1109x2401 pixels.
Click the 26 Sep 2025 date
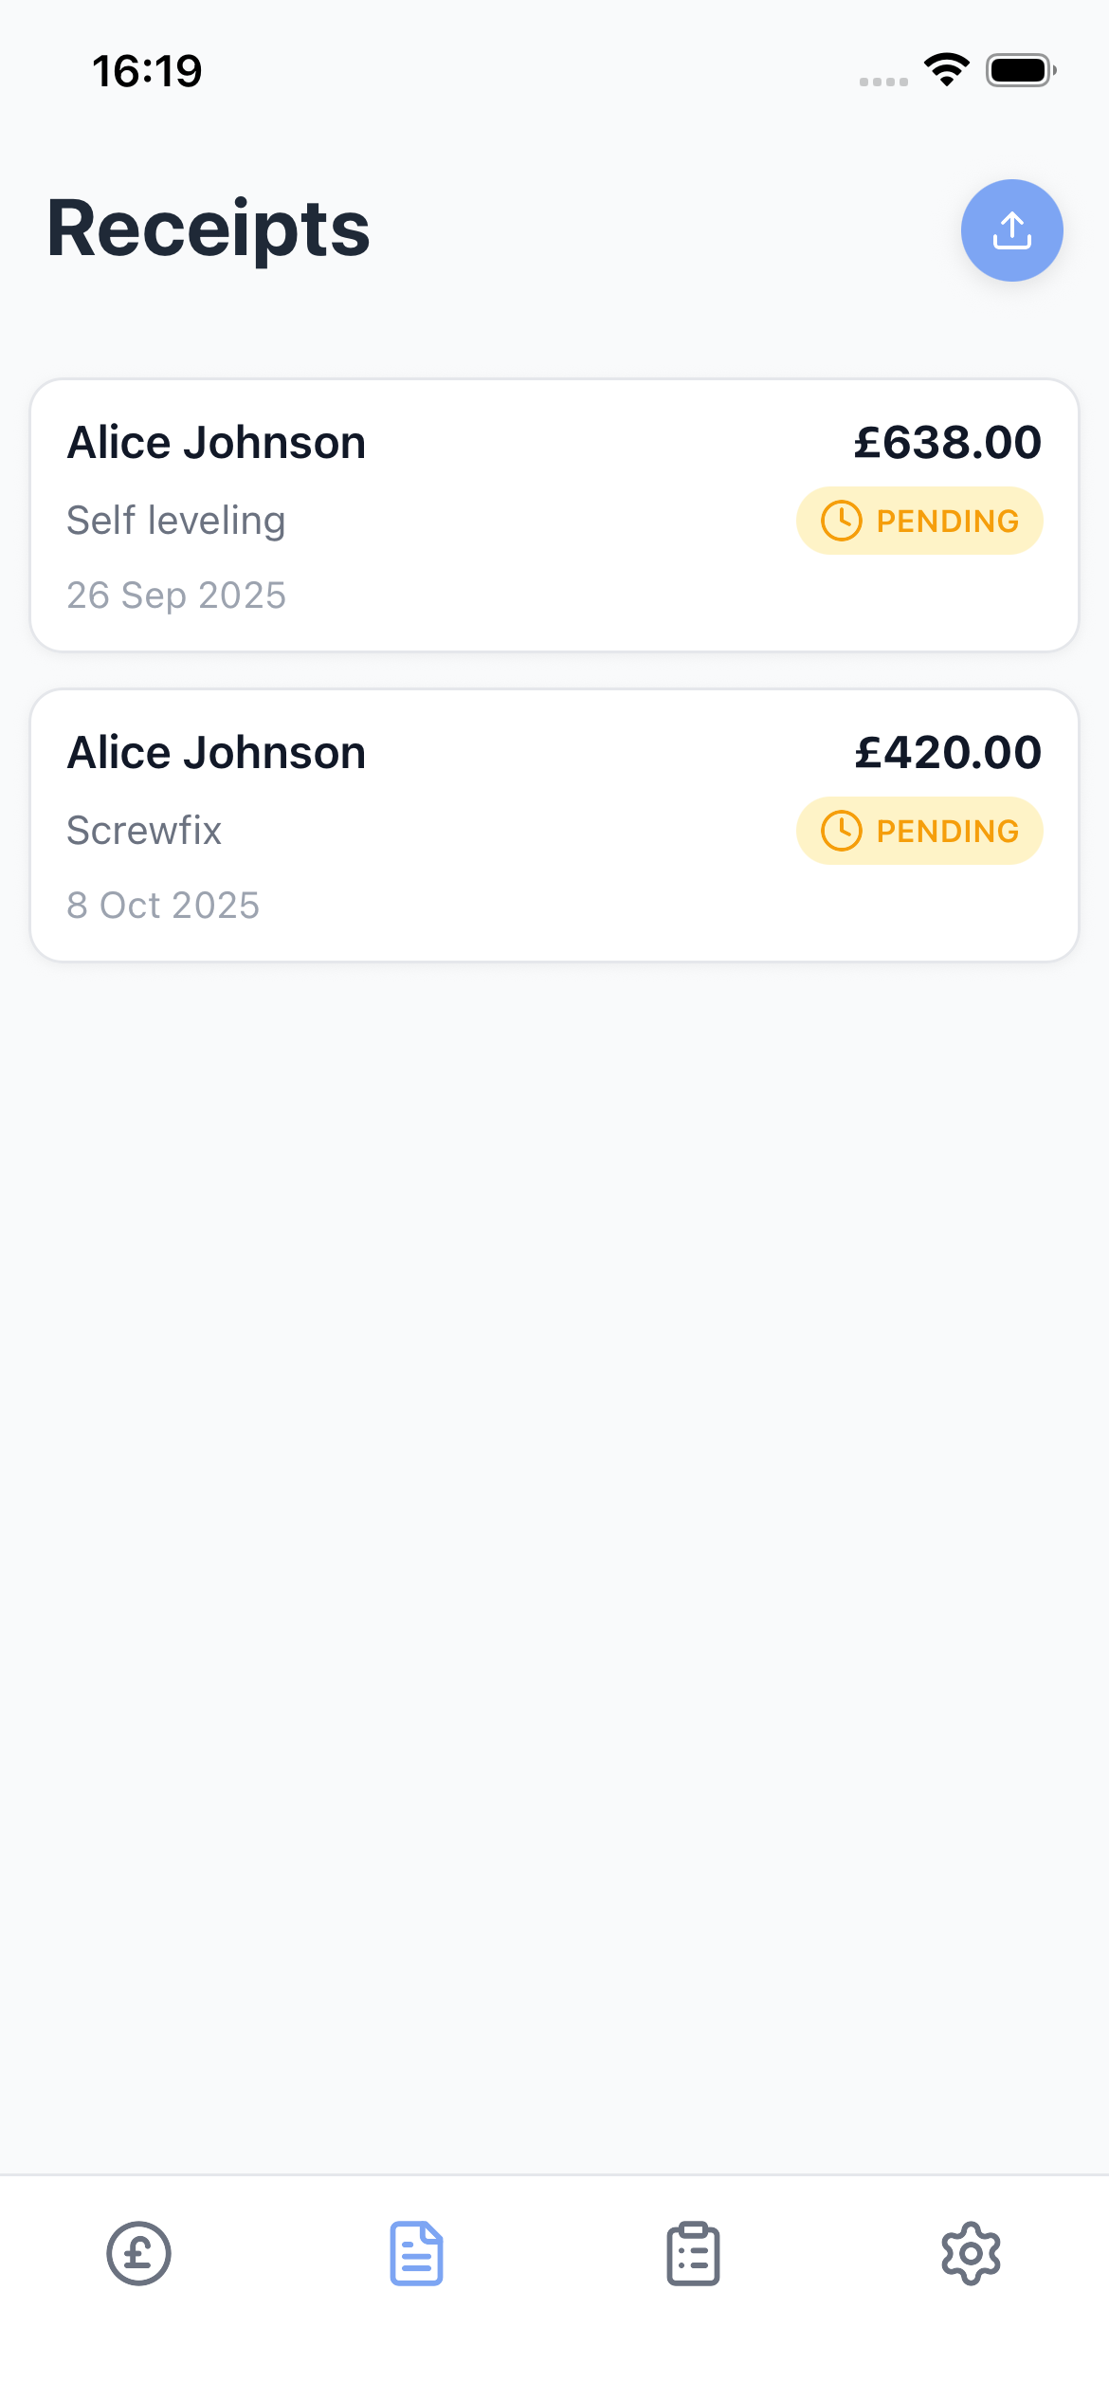pyautogui.click(x=176, y=596)
